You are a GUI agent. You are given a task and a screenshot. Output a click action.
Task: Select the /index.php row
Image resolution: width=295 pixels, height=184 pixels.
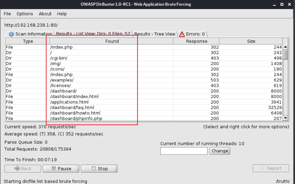tap(144, 47)
